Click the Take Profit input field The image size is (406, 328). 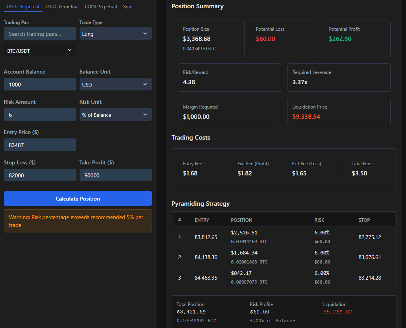click(115, 175)
